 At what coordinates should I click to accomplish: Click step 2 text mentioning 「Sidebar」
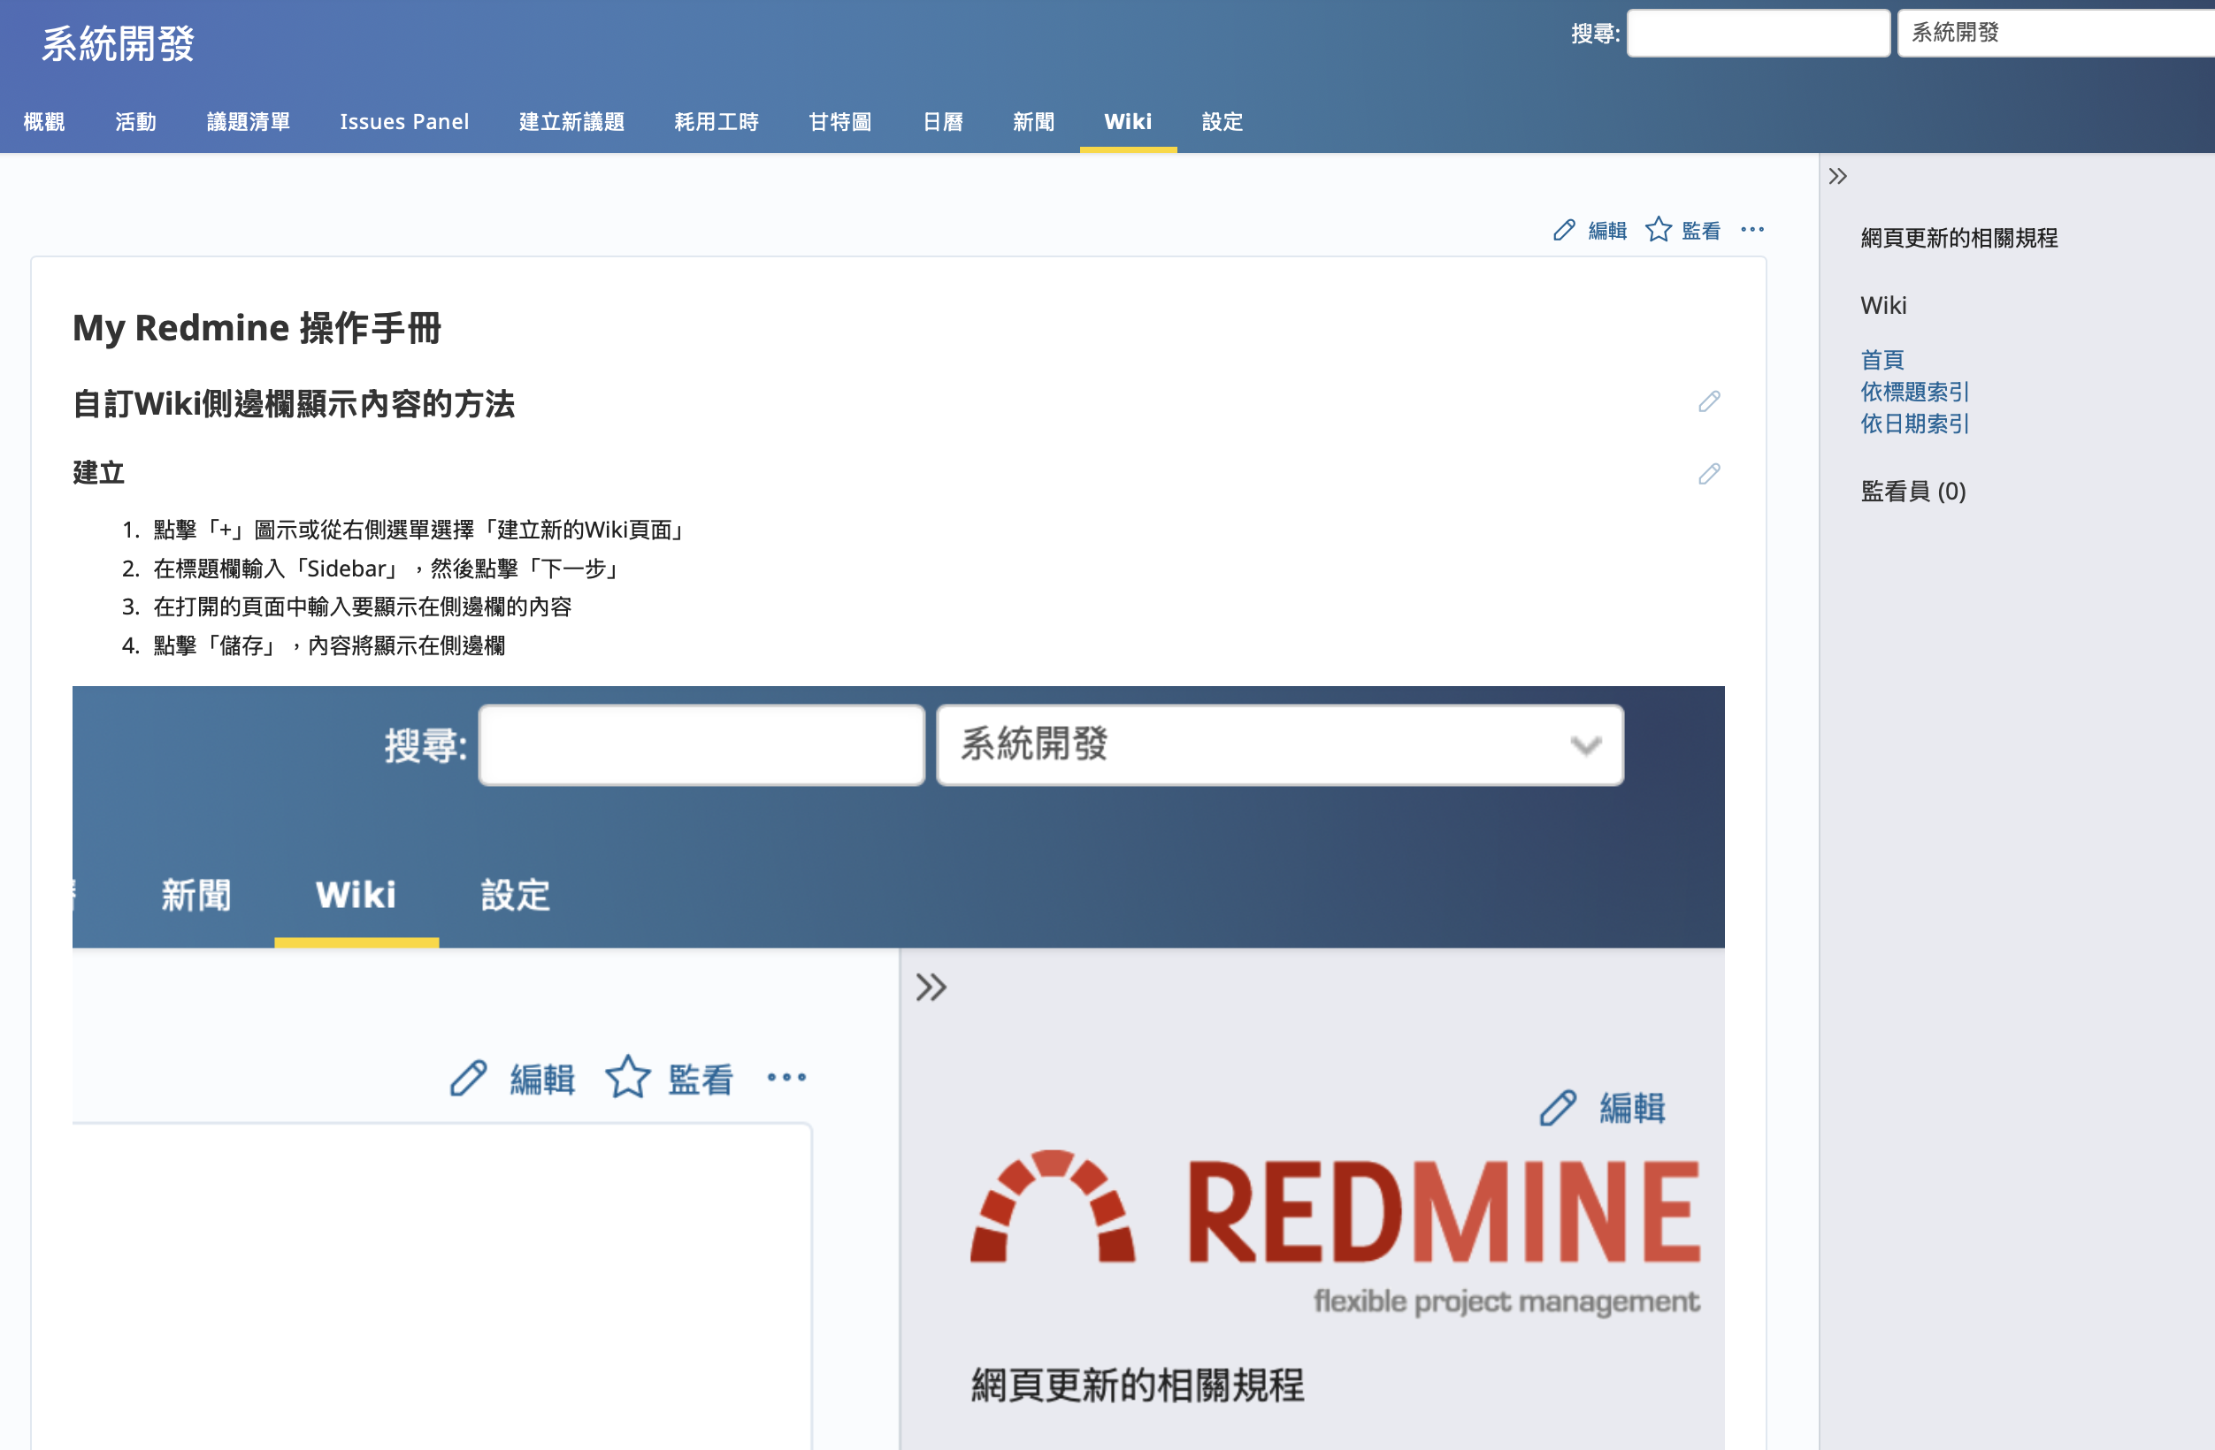tap(388, 569)
